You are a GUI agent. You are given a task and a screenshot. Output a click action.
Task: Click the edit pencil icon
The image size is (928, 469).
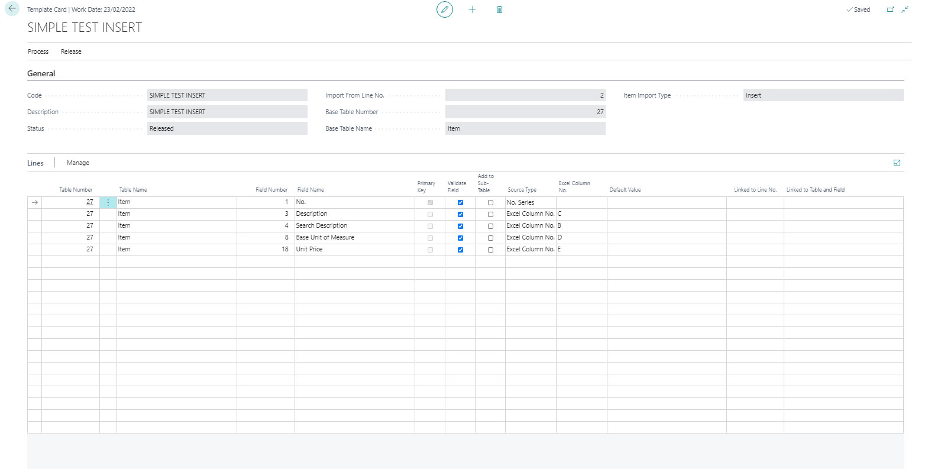click(x=444, y=9)
